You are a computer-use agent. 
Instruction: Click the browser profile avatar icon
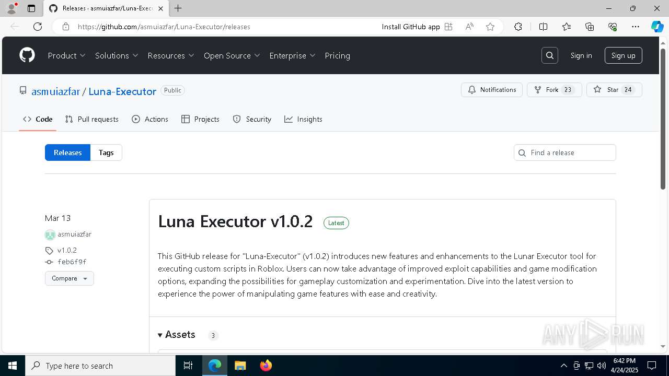[x=11, y=8]
